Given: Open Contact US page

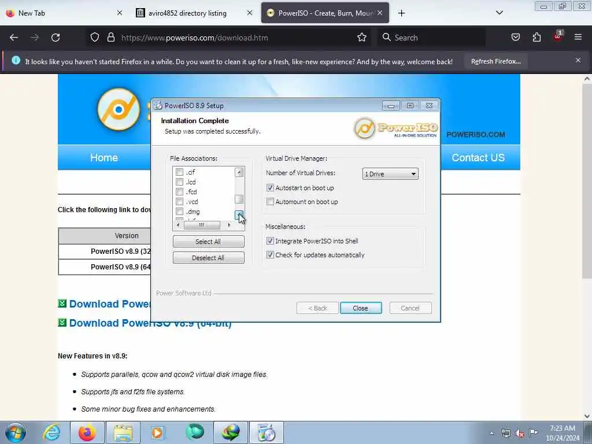Looking at the screenshot, I should click(x=478, y=157).
